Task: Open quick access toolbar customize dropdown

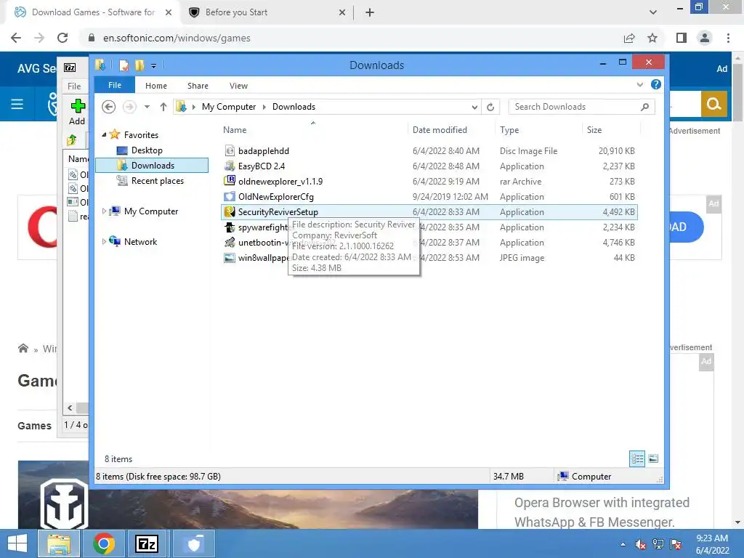Action: [154, 66]
